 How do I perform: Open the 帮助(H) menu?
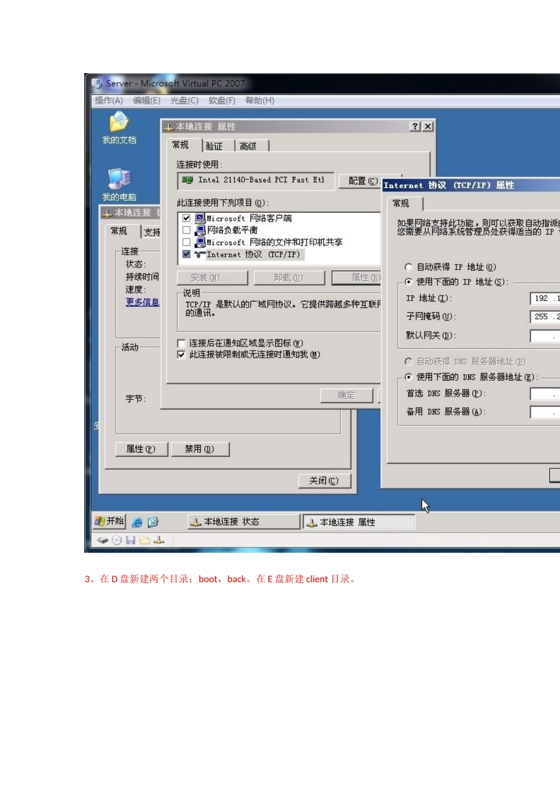pos(260,101)
